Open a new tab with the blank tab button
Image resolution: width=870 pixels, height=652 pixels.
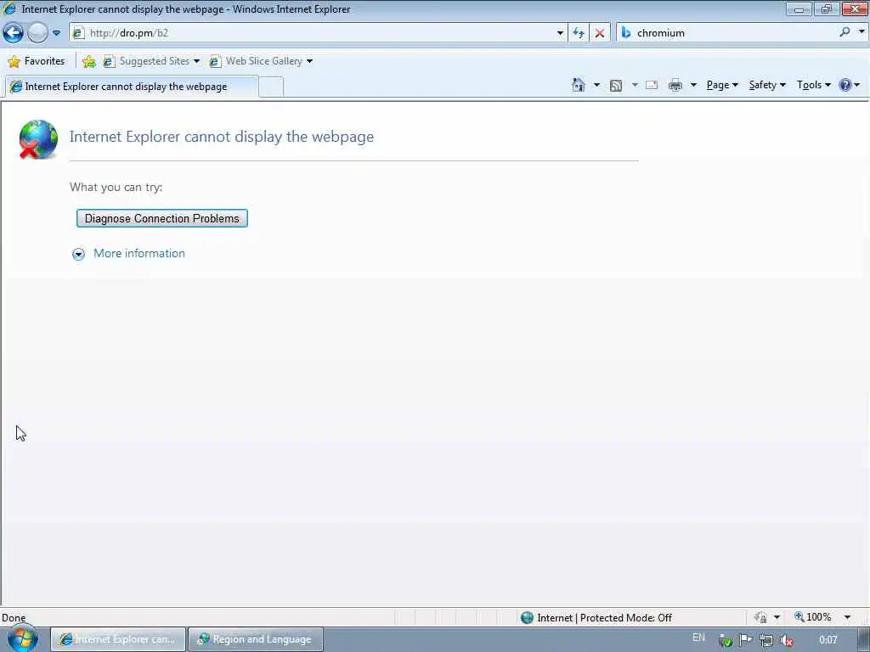tap(271, 87)
